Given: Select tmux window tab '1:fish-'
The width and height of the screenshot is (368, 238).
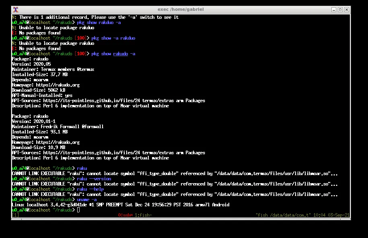Looking at the screenshot, I should pos(143,215).
